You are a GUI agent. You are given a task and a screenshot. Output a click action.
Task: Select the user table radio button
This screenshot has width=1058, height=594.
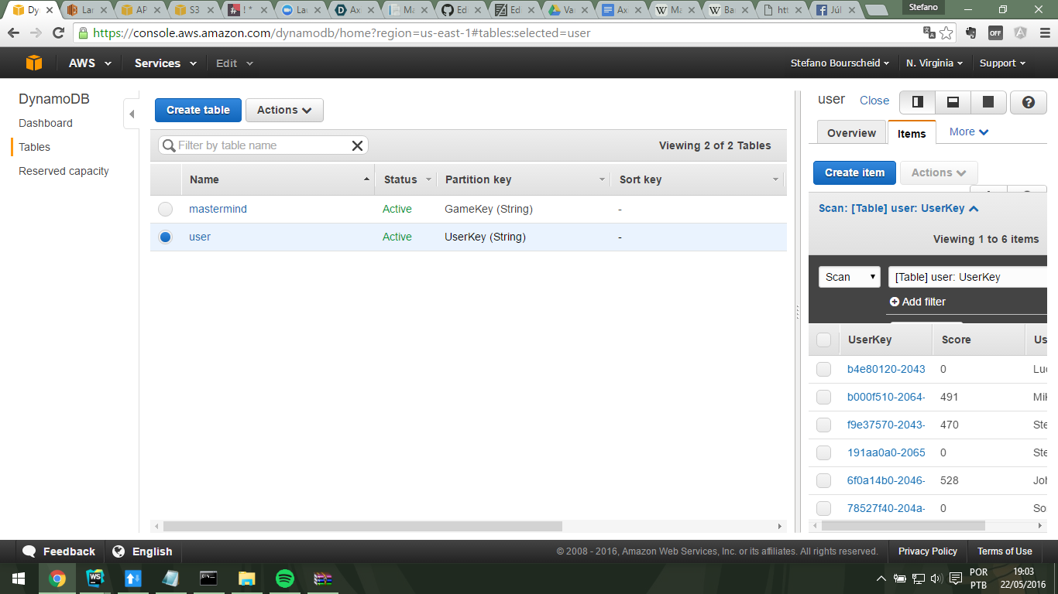pos(165,237)
